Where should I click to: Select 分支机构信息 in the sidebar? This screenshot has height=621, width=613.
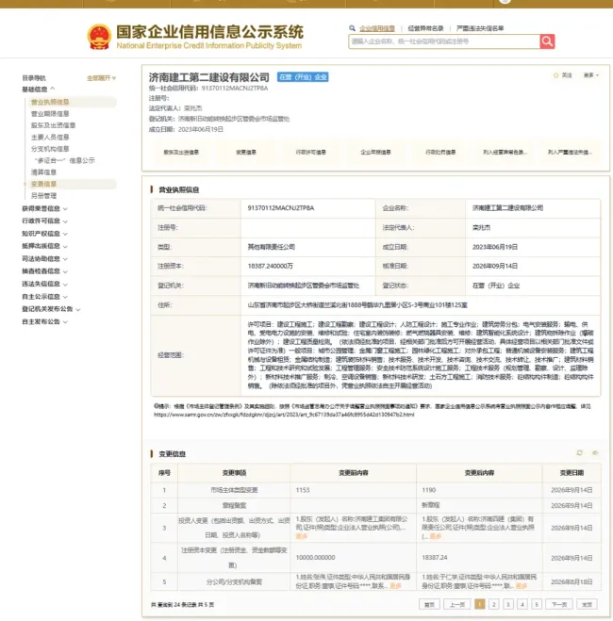[50, 149]
